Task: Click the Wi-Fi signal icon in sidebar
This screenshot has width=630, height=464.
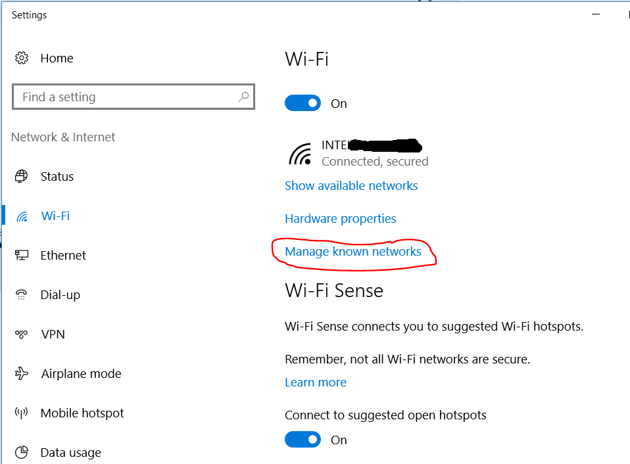Action: 22,216
